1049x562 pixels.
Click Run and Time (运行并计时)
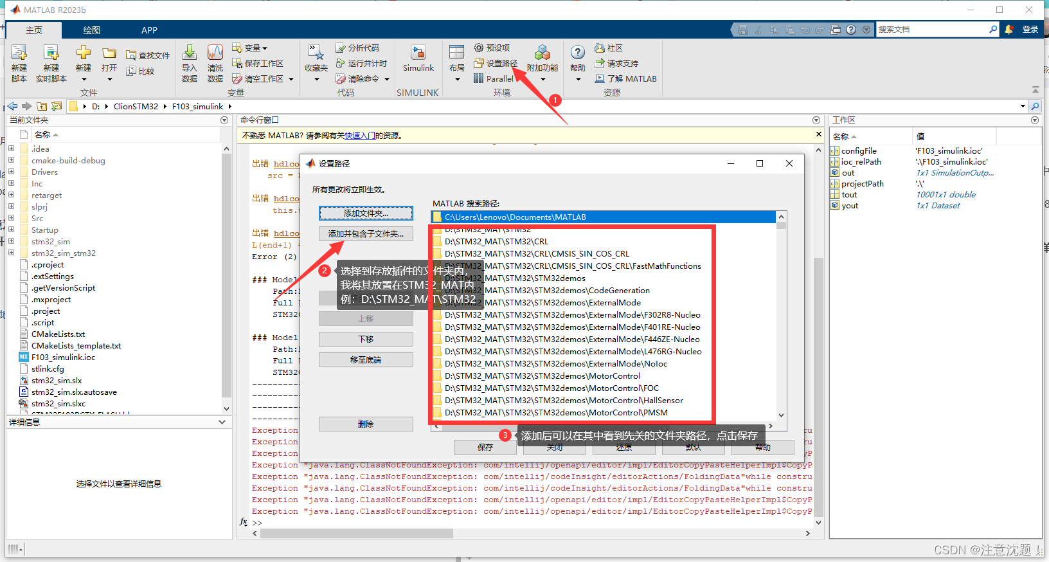click(361, 63)
